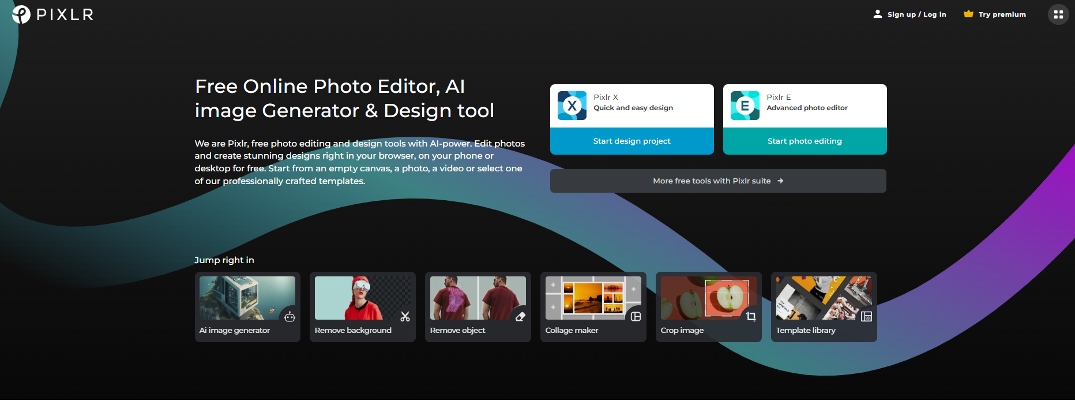1075x401 pixels.
Task: Click the AI robot icon
Action: click(290, 317)
